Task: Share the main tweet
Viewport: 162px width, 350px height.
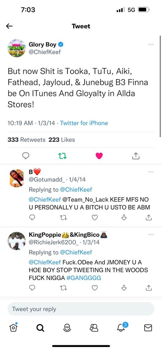Action: tap(136, 156)
